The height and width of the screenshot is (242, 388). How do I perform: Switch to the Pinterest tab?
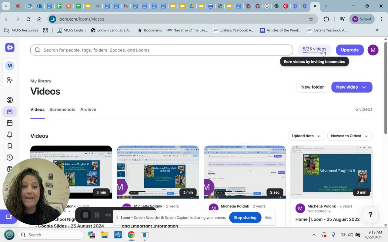point(286,6)
